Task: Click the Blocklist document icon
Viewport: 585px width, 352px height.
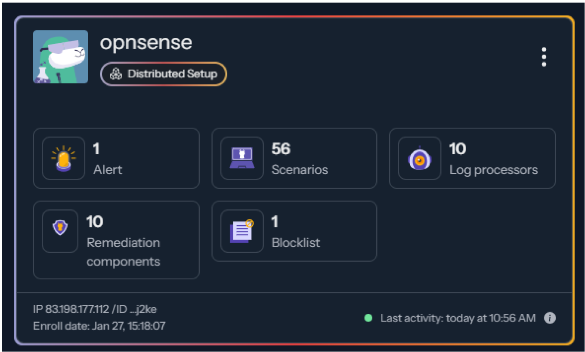Action: pos(241,231)
